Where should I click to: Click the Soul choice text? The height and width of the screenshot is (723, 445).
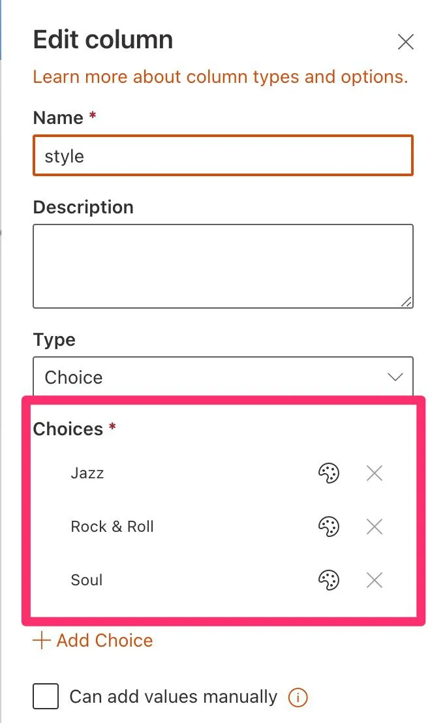[x=87, y=580]
